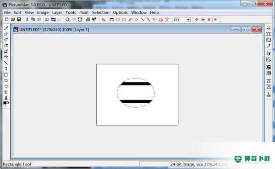Select the Line tool in left toolbox
Viewport: 275px width, 169px height.
[x=6, y=63]
